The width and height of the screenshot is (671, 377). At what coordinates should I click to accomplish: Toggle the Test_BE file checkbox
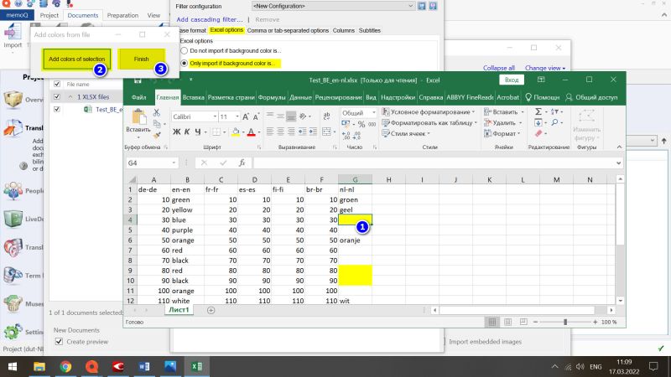pyautogui.click(x=57, y=110)
